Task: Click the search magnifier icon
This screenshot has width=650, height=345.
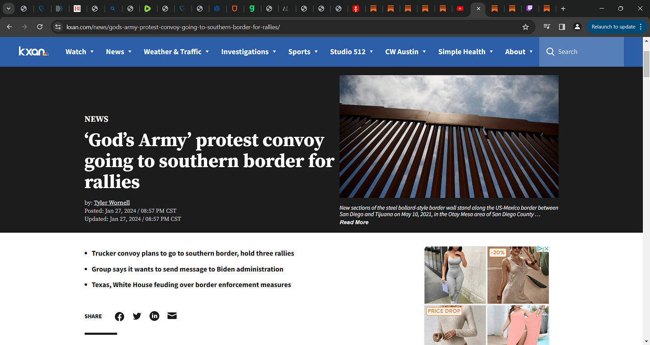Action: click(x=550, y=52)
